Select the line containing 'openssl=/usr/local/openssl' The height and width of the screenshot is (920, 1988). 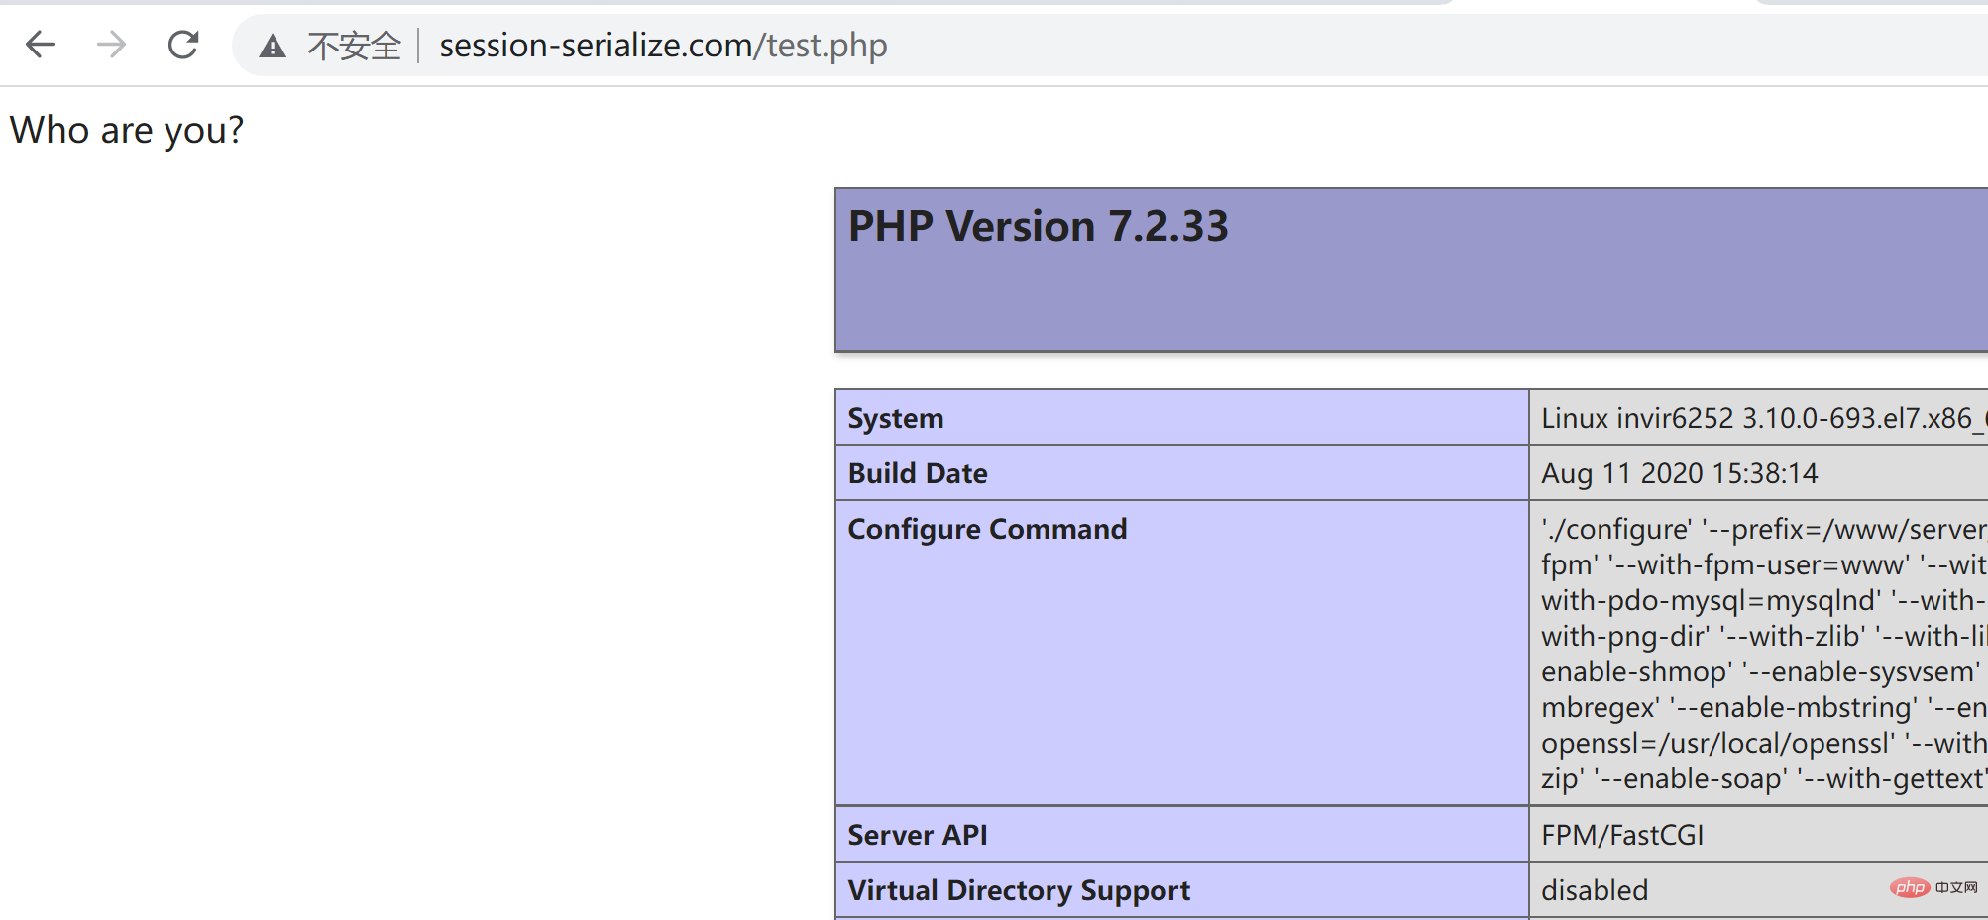[x=1764, y=743]
